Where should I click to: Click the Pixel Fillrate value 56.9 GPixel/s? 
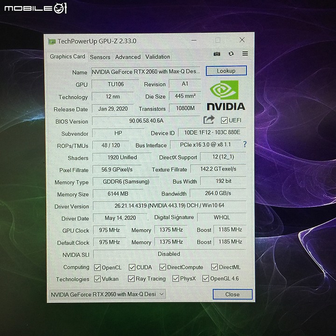[117, 169]
